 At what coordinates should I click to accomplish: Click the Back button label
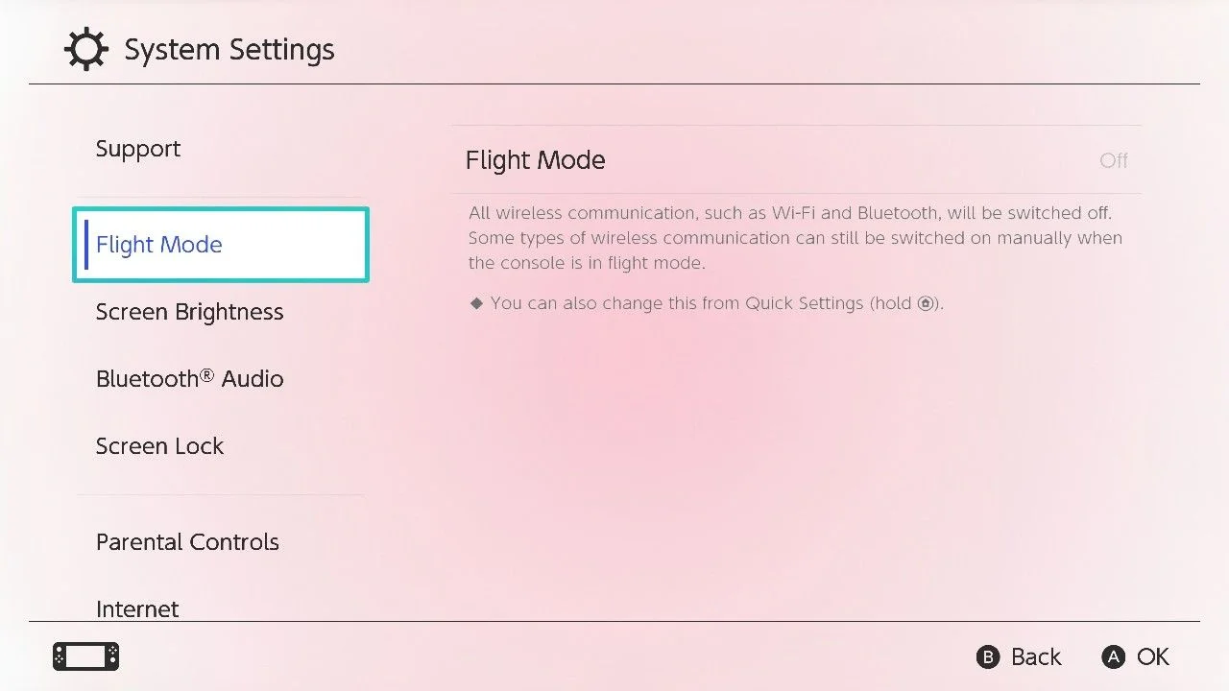pyautogui.click(x=1036, y=656)
